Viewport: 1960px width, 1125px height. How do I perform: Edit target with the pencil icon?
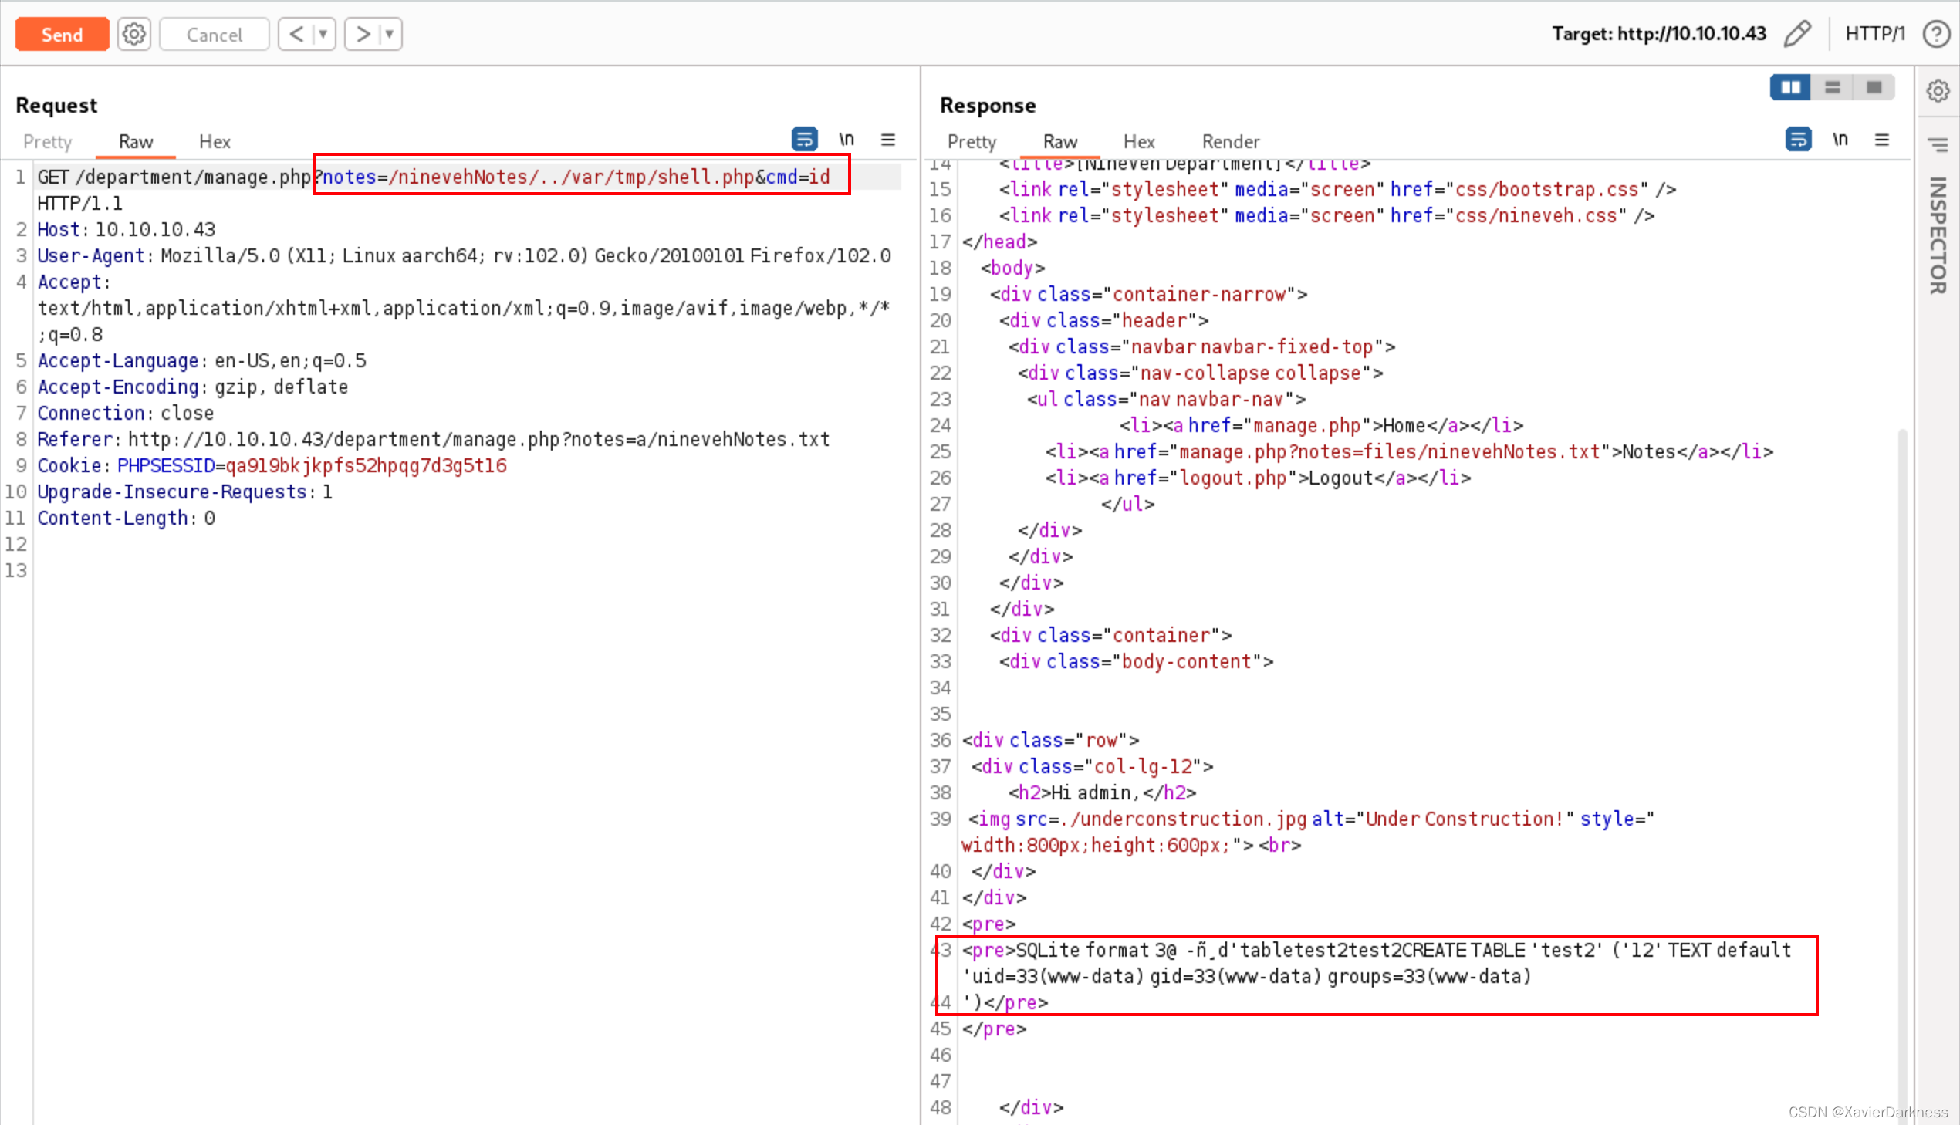coord(1797,34)
